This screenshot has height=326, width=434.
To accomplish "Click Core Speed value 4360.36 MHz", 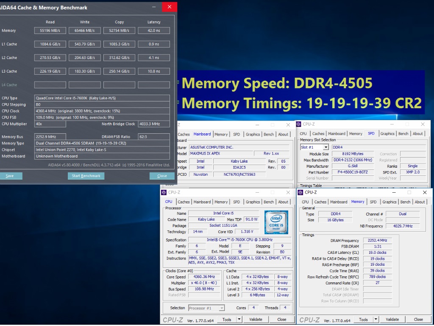I will pyautogui.click(x=205, y=277).
